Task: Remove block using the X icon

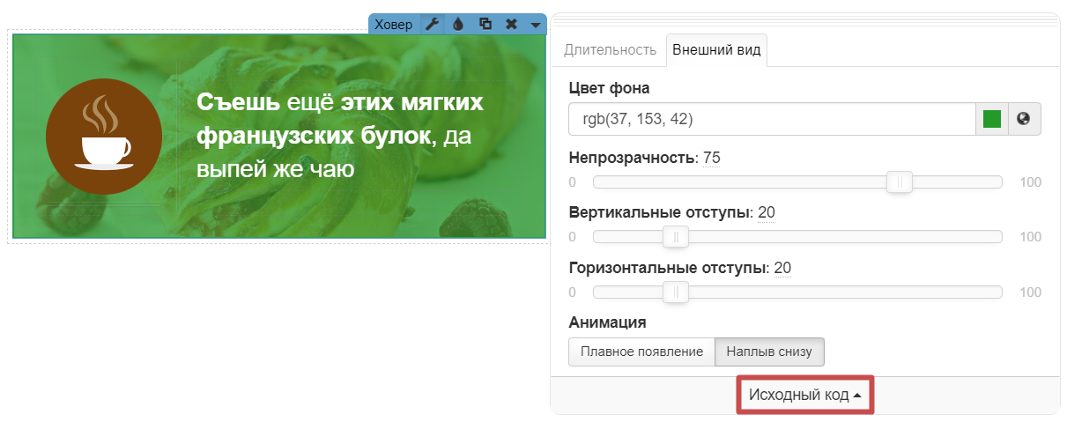Action: [x=511, y=24]
